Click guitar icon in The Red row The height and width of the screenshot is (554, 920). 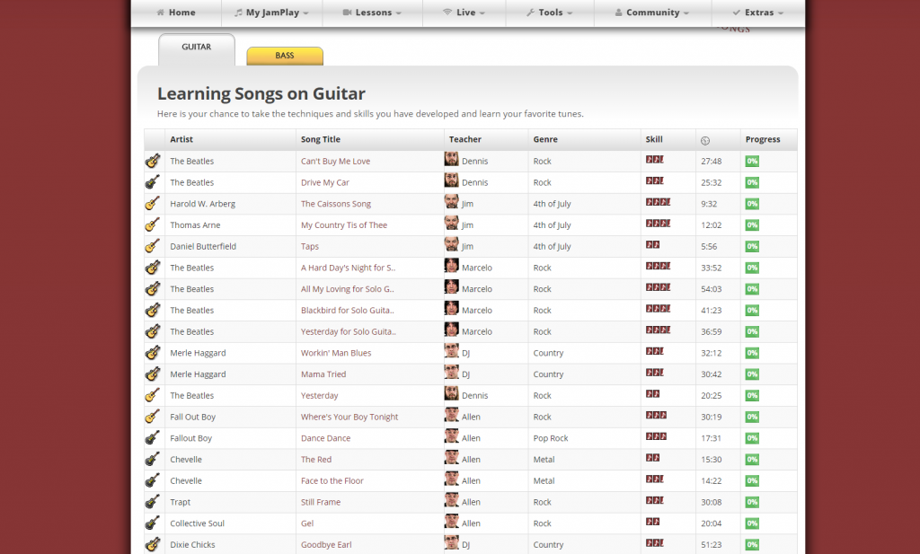pos(153,459)
